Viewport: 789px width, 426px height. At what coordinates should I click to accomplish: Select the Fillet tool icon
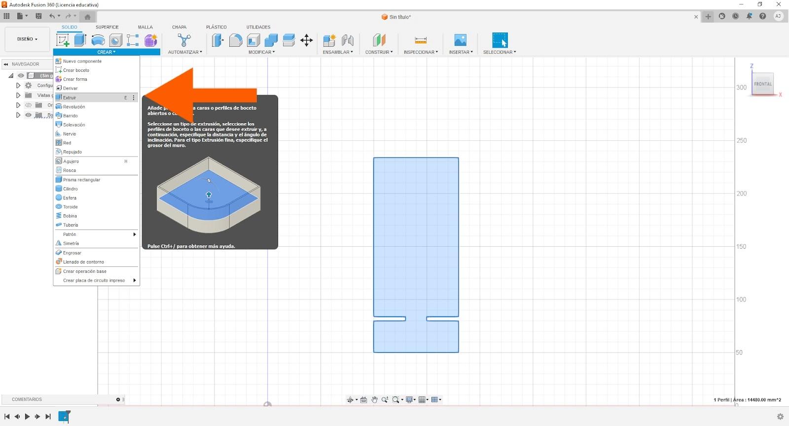point(236,40)
